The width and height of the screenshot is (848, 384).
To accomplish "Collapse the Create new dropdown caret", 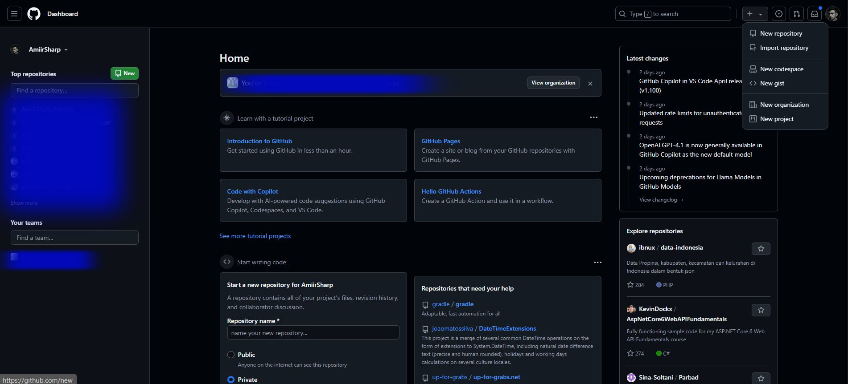I will [x=761, y=14].
